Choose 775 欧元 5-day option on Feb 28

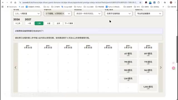point(148,62)
